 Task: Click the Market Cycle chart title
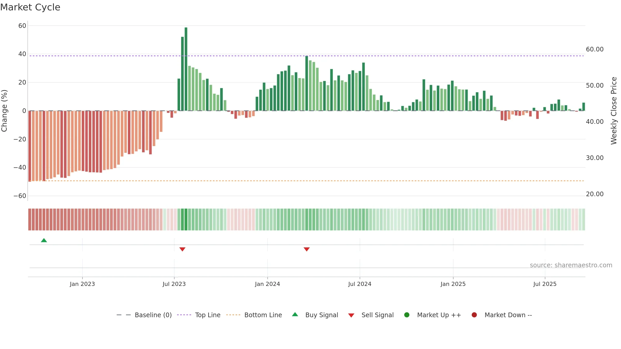click(x=30, y=7)
